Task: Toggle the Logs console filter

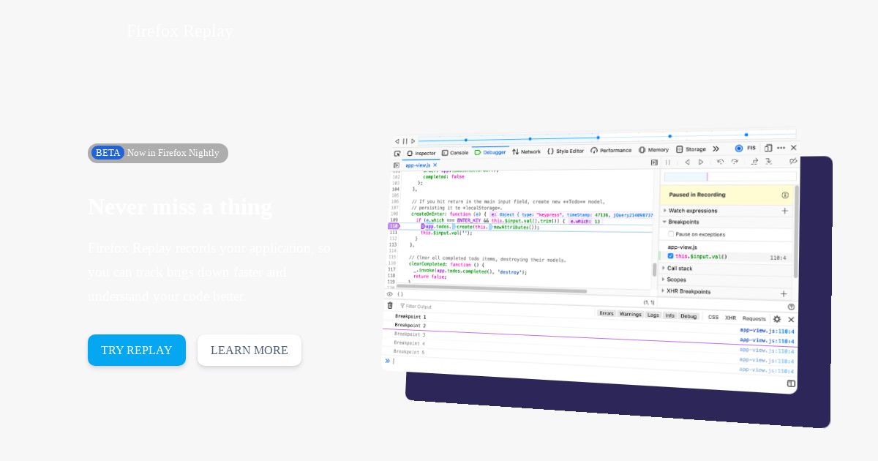Action: pos(653,315)
